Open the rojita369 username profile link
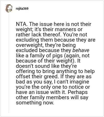Image resolution: width=104 pixels, height=117 pixels. coord(22,9)
